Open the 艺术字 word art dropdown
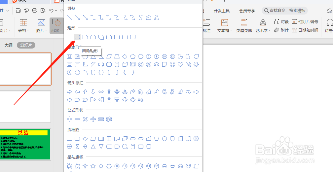 (263, 26)
